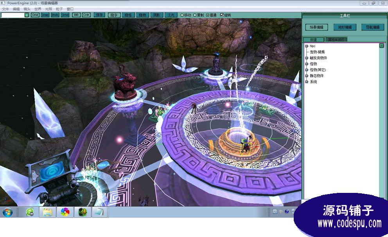Click the blue help tray icon
388x237 pixels.
click(x=287, y=212)
